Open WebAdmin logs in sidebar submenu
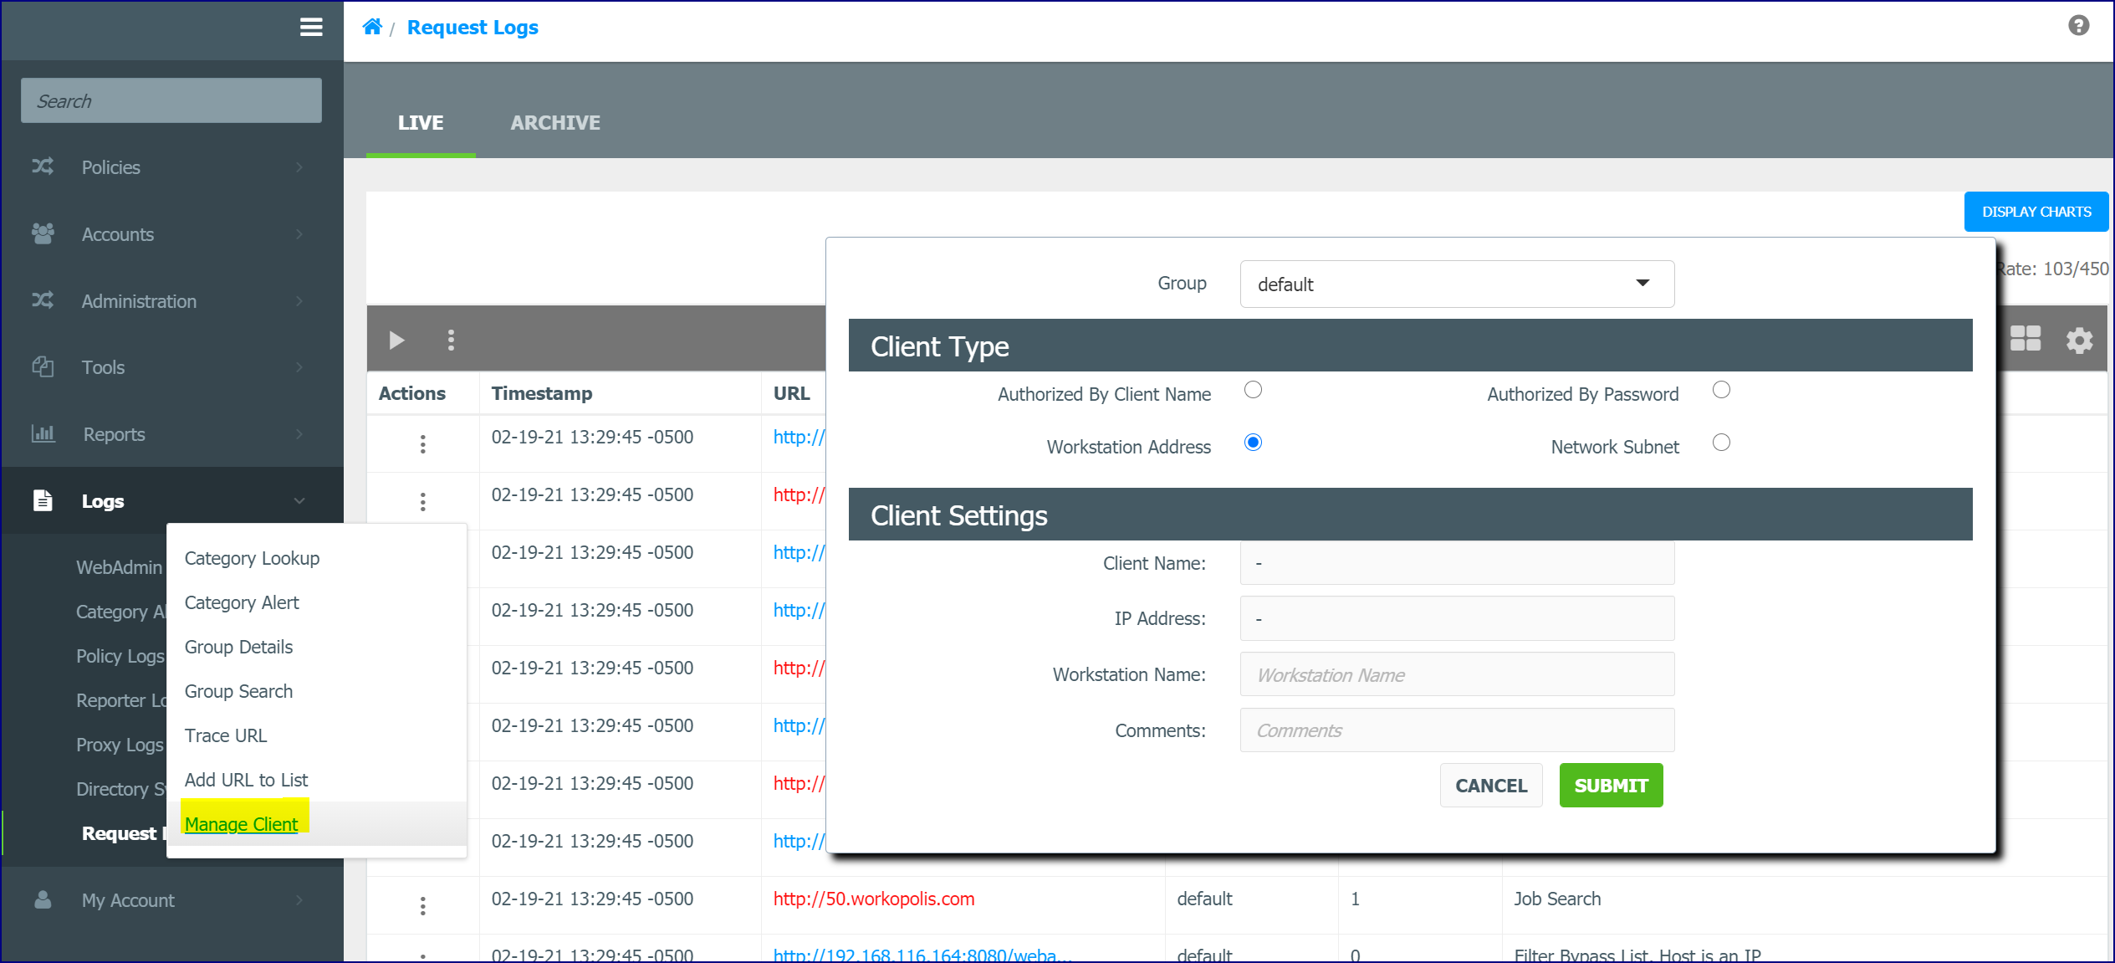The height and width of the screenshot is (963, 2115). (120, 567)
